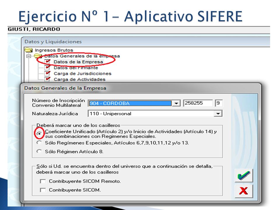Image resolution: width=280 pixels, height=210 pixels.
Task: Collapse Datos Generales de la empresa node
Action: click(x=29, y=56)
